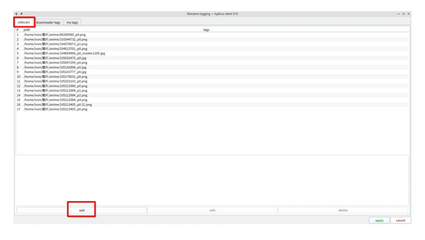Select row 104513701_p0.png
Image resolution: width=425 pixels, height=240 pixels.
(213, 49)
